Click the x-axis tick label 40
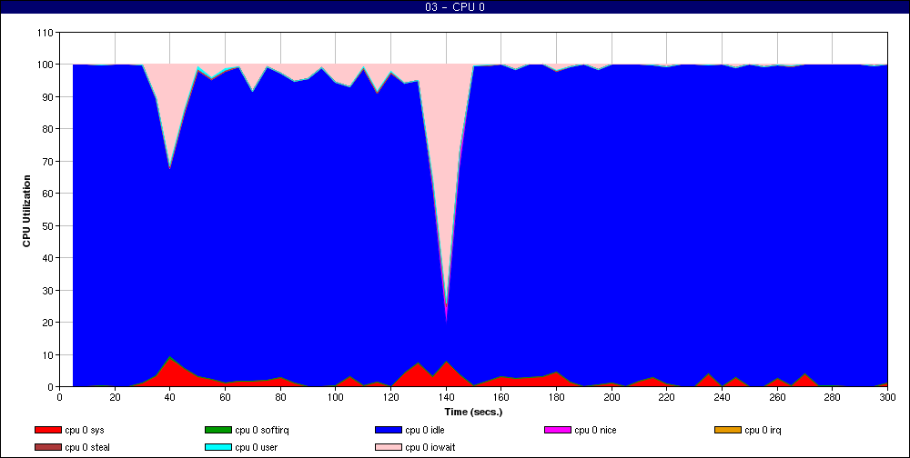The height and width of the screenshot is (458, 910). (x=169, y=398)
